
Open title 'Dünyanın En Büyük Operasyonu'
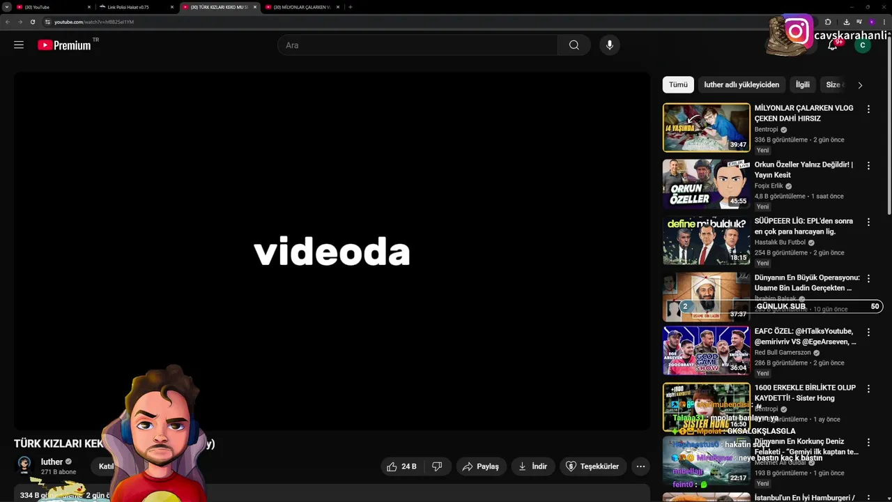[x=807, y=282]
